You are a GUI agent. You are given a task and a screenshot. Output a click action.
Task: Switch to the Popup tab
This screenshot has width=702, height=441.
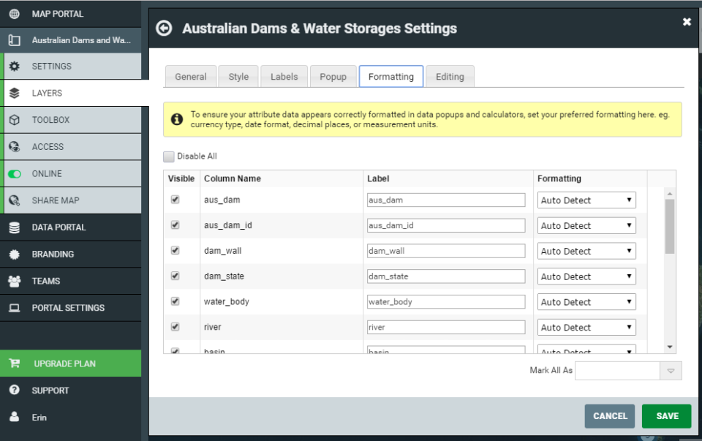pyautogui.click(x=333, y=77)
